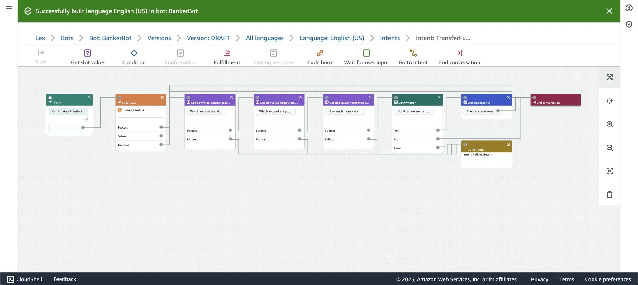The image size is (638, 285).
Task: Click the Code hook Success output port
Action: point(161,127)
